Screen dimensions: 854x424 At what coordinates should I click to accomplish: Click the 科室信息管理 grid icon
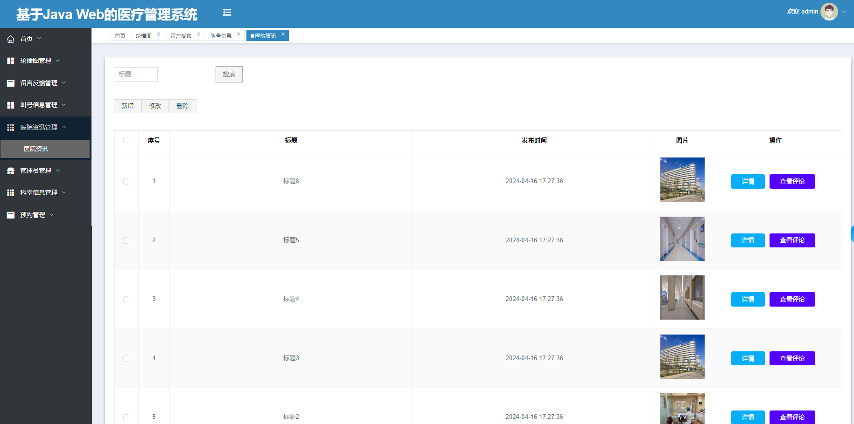pyautogui.click(x=11, y=193)
